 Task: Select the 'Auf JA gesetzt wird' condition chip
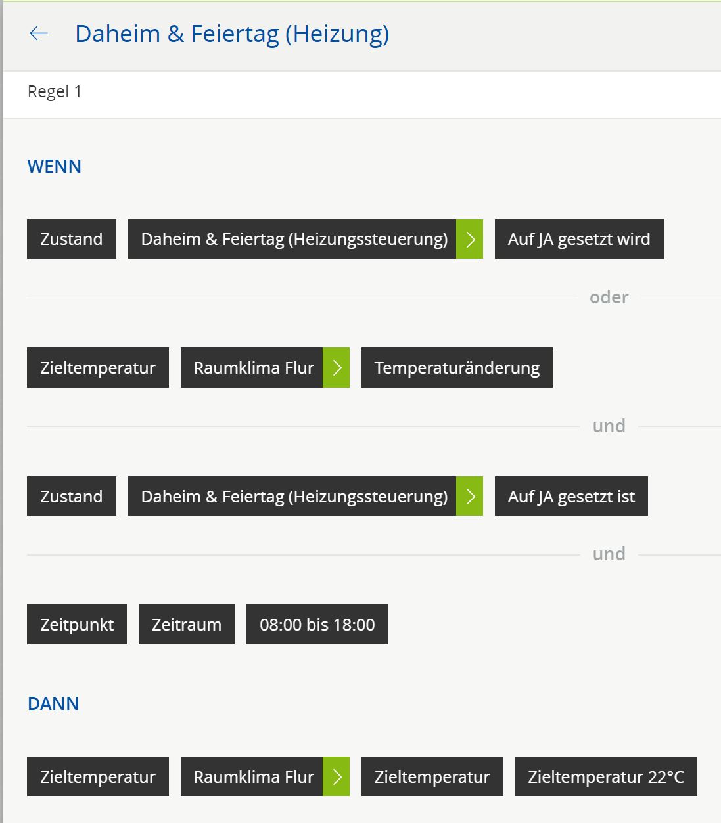(578, 239)
